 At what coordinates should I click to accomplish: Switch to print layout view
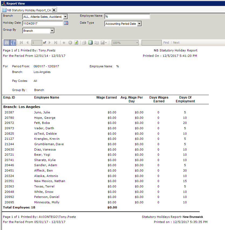pyautogui.click(x=90, y=43)
